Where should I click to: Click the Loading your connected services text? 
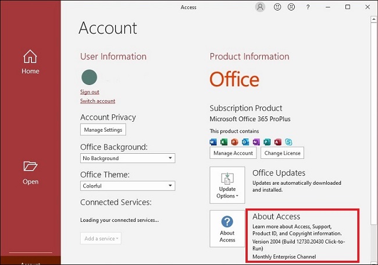[120, 220]
